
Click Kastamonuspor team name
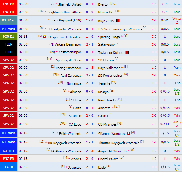[70, 52]
